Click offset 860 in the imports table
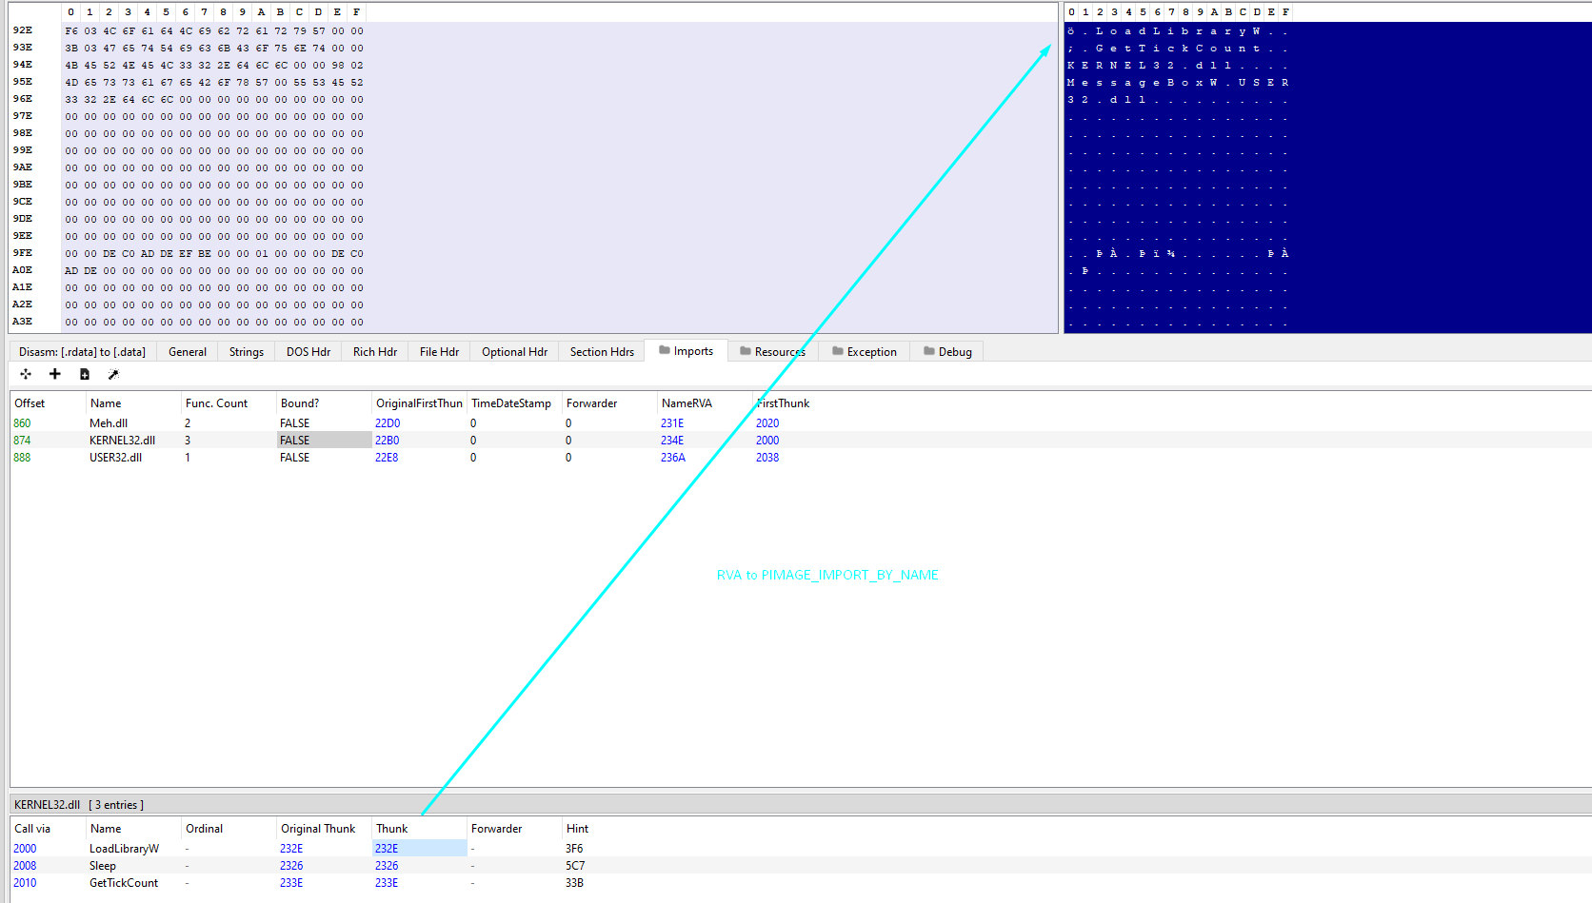 click(x=22, y=423)
